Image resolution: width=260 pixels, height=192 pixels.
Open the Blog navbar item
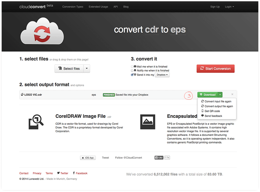click(126, 7)
